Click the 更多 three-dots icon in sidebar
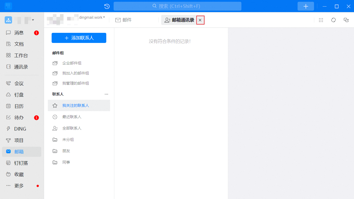Image resolution: width=354 pixels, height=199 pixels. [x=8, y=186]
